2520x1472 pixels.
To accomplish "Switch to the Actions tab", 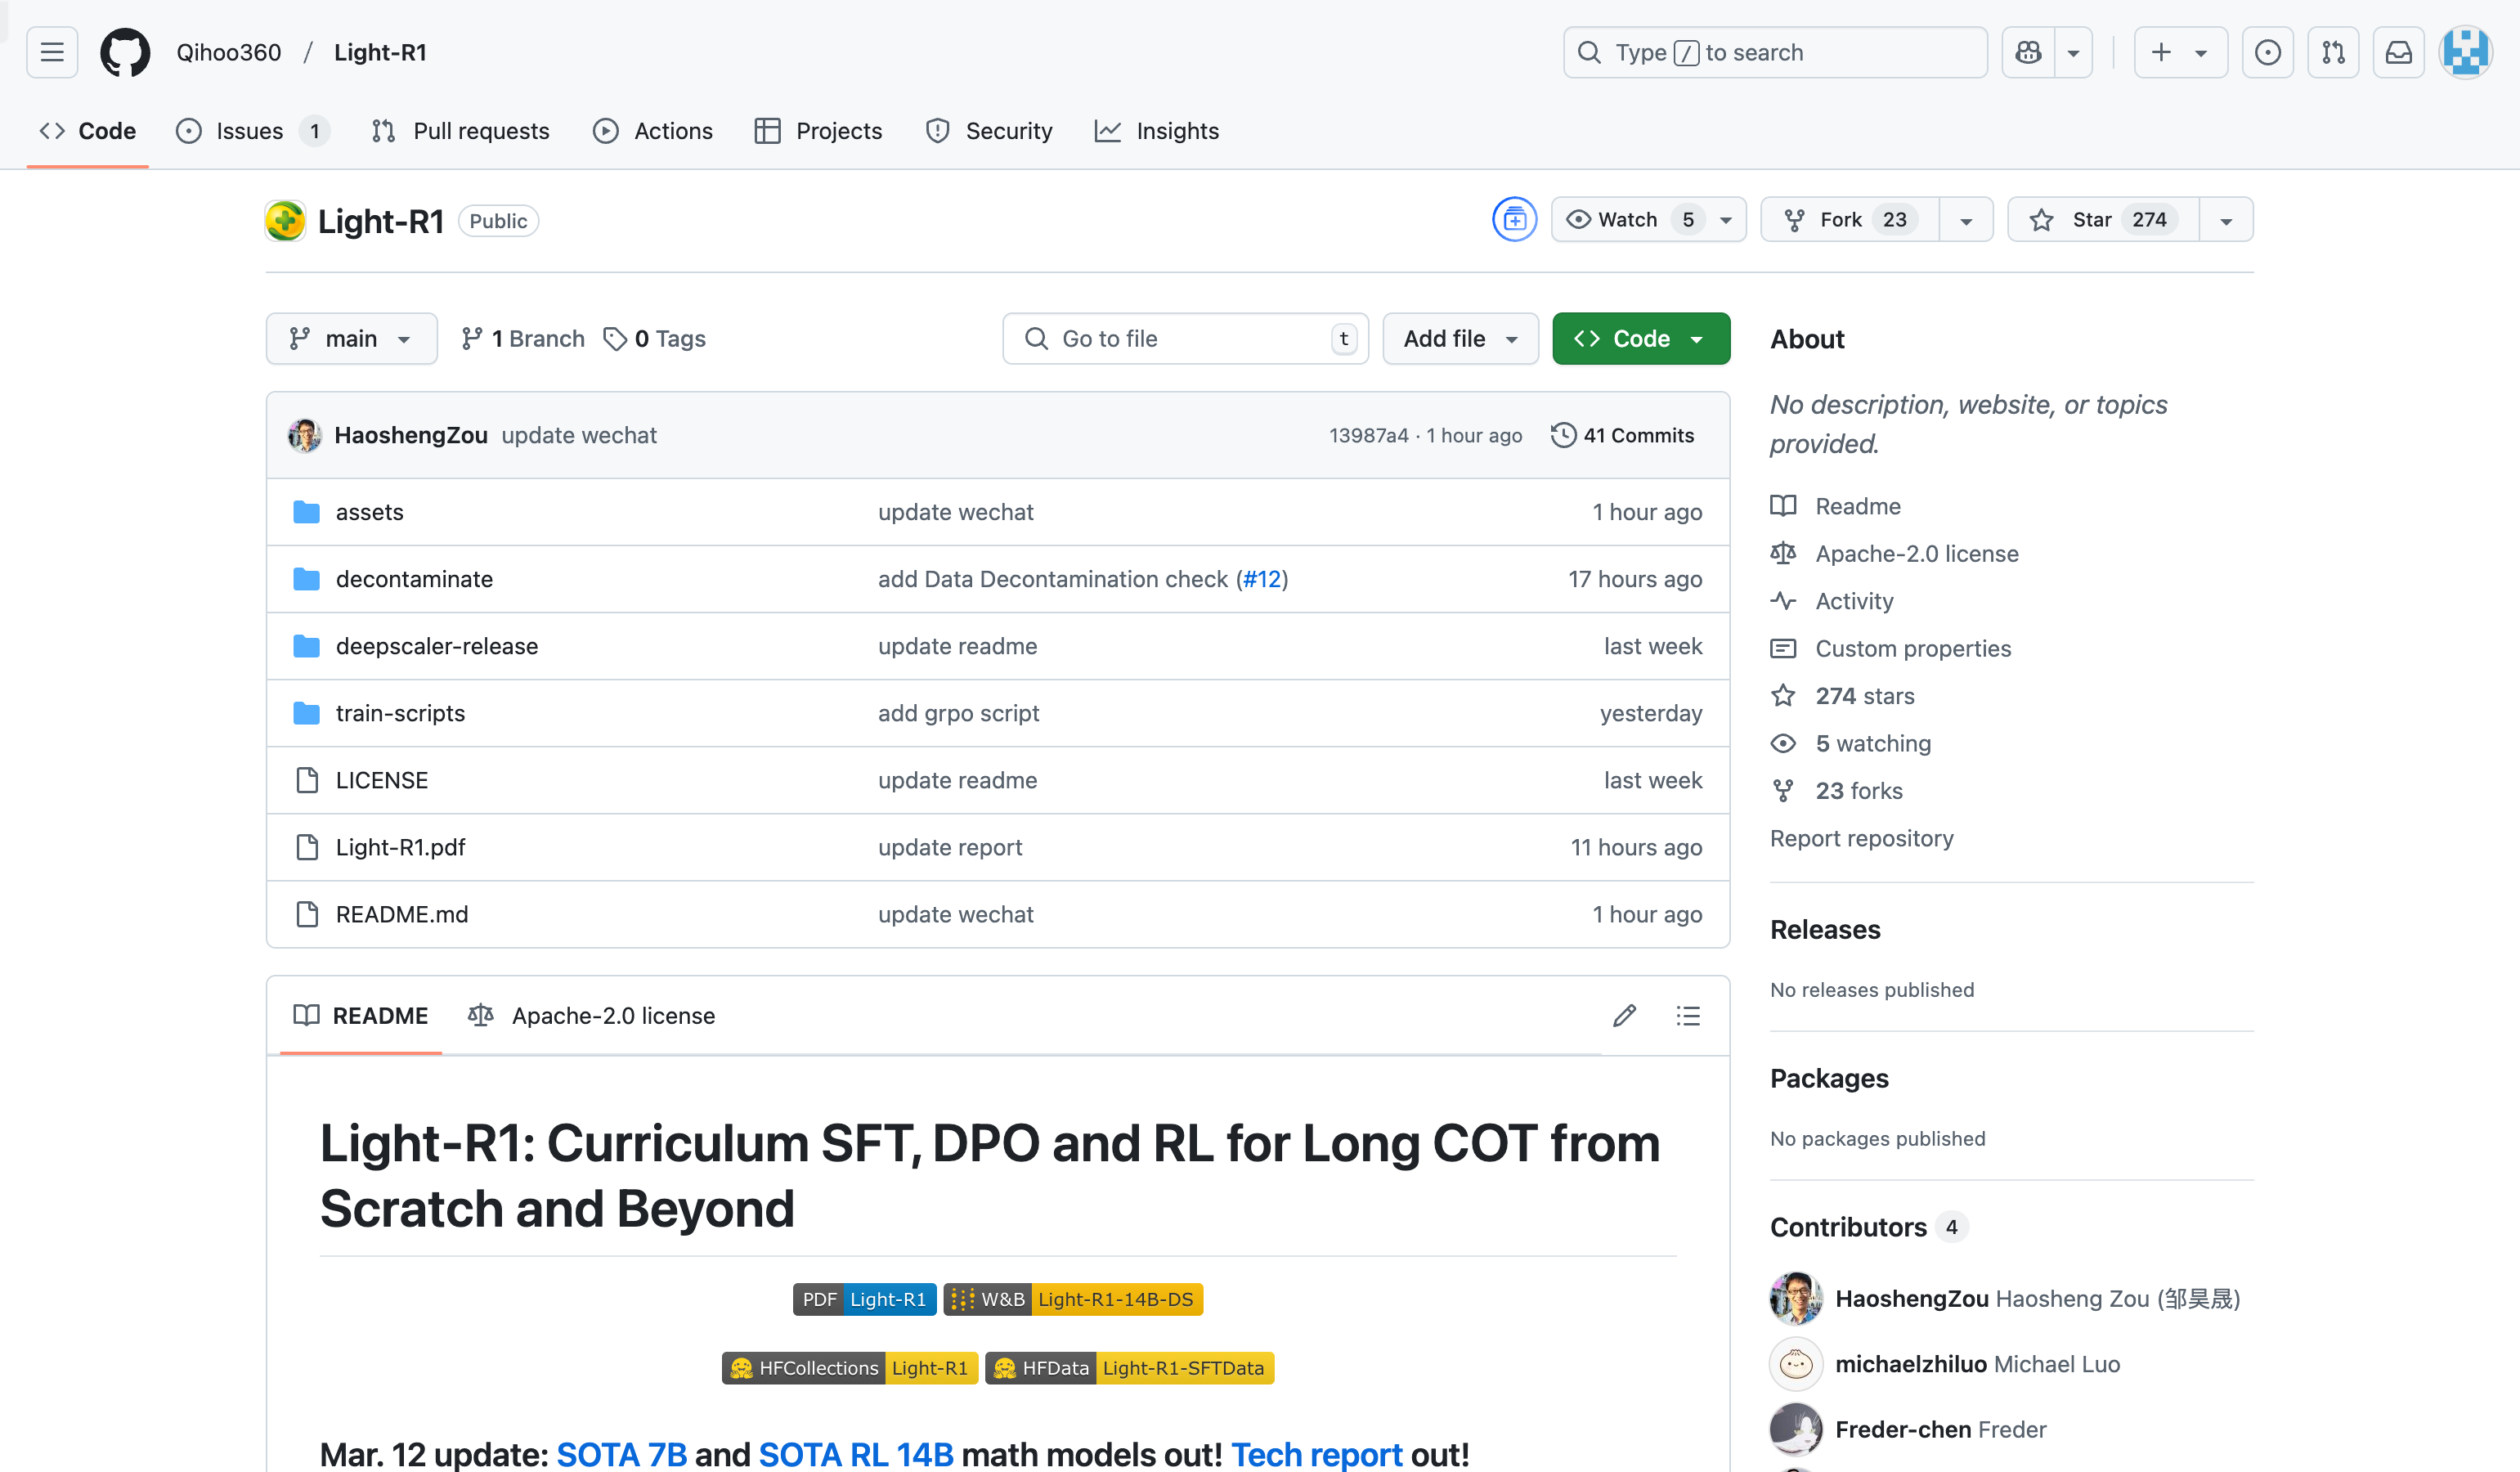I will [653, 131].
